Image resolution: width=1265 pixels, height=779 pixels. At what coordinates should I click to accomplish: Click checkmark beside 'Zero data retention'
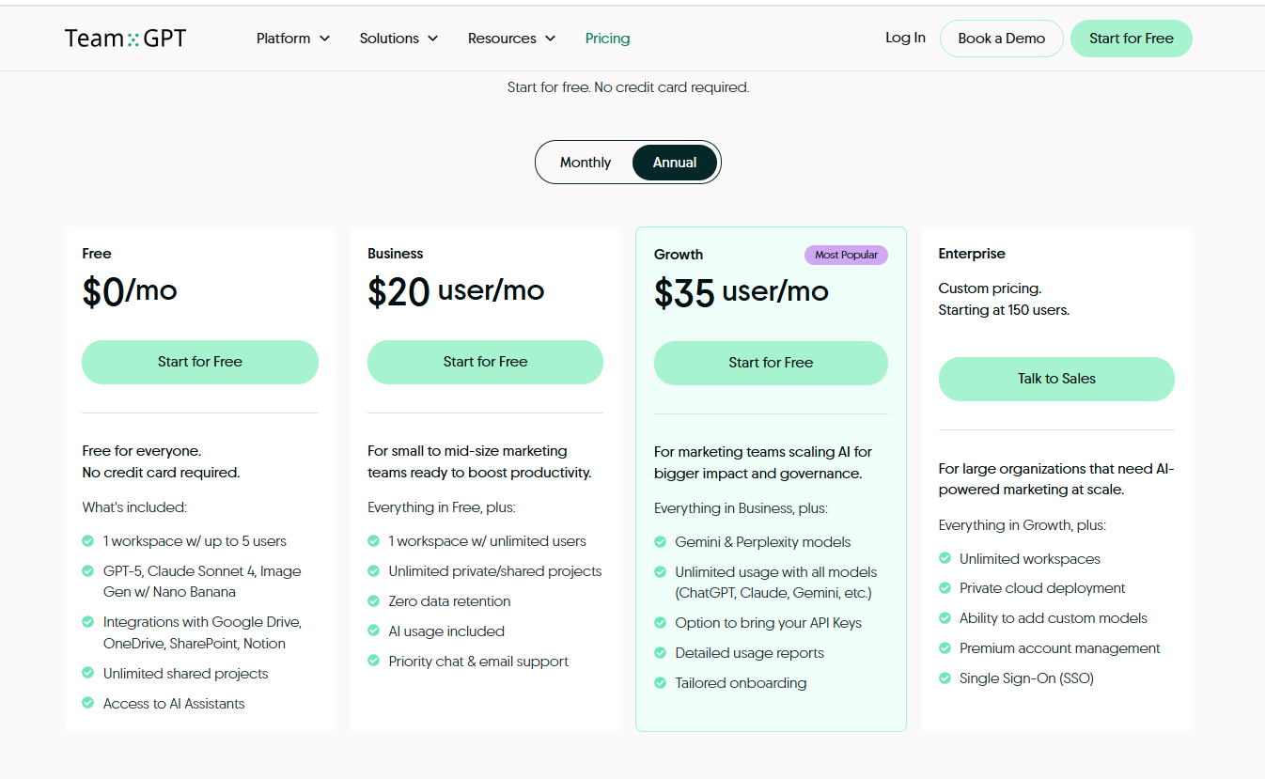point(373,601)
